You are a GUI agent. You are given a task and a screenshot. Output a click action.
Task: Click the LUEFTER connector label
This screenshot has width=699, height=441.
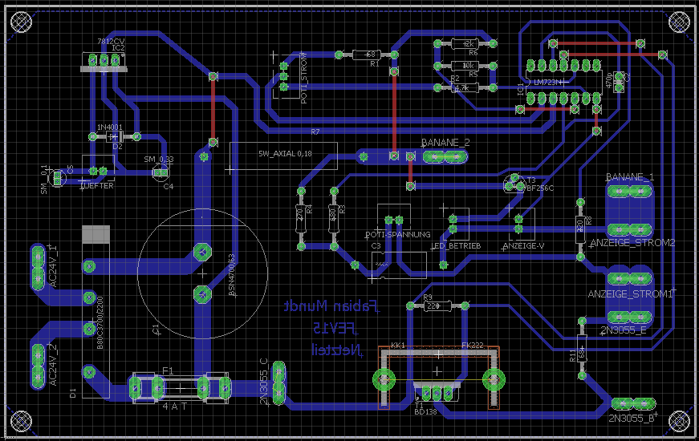[x=97, y=186]
